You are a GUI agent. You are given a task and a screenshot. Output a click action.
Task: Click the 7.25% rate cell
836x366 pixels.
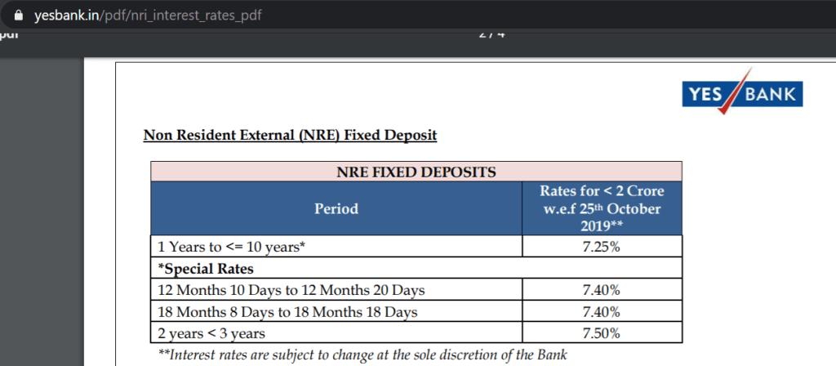(x=602, y=247)
